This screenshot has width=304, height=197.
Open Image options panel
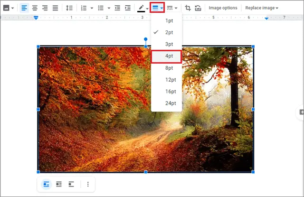click(223, 8)
